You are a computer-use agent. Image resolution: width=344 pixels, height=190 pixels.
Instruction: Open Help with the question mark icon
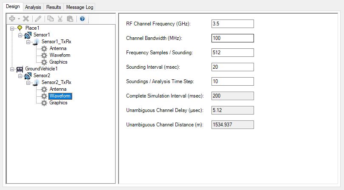pyautogui.click(x=82, y=19)
